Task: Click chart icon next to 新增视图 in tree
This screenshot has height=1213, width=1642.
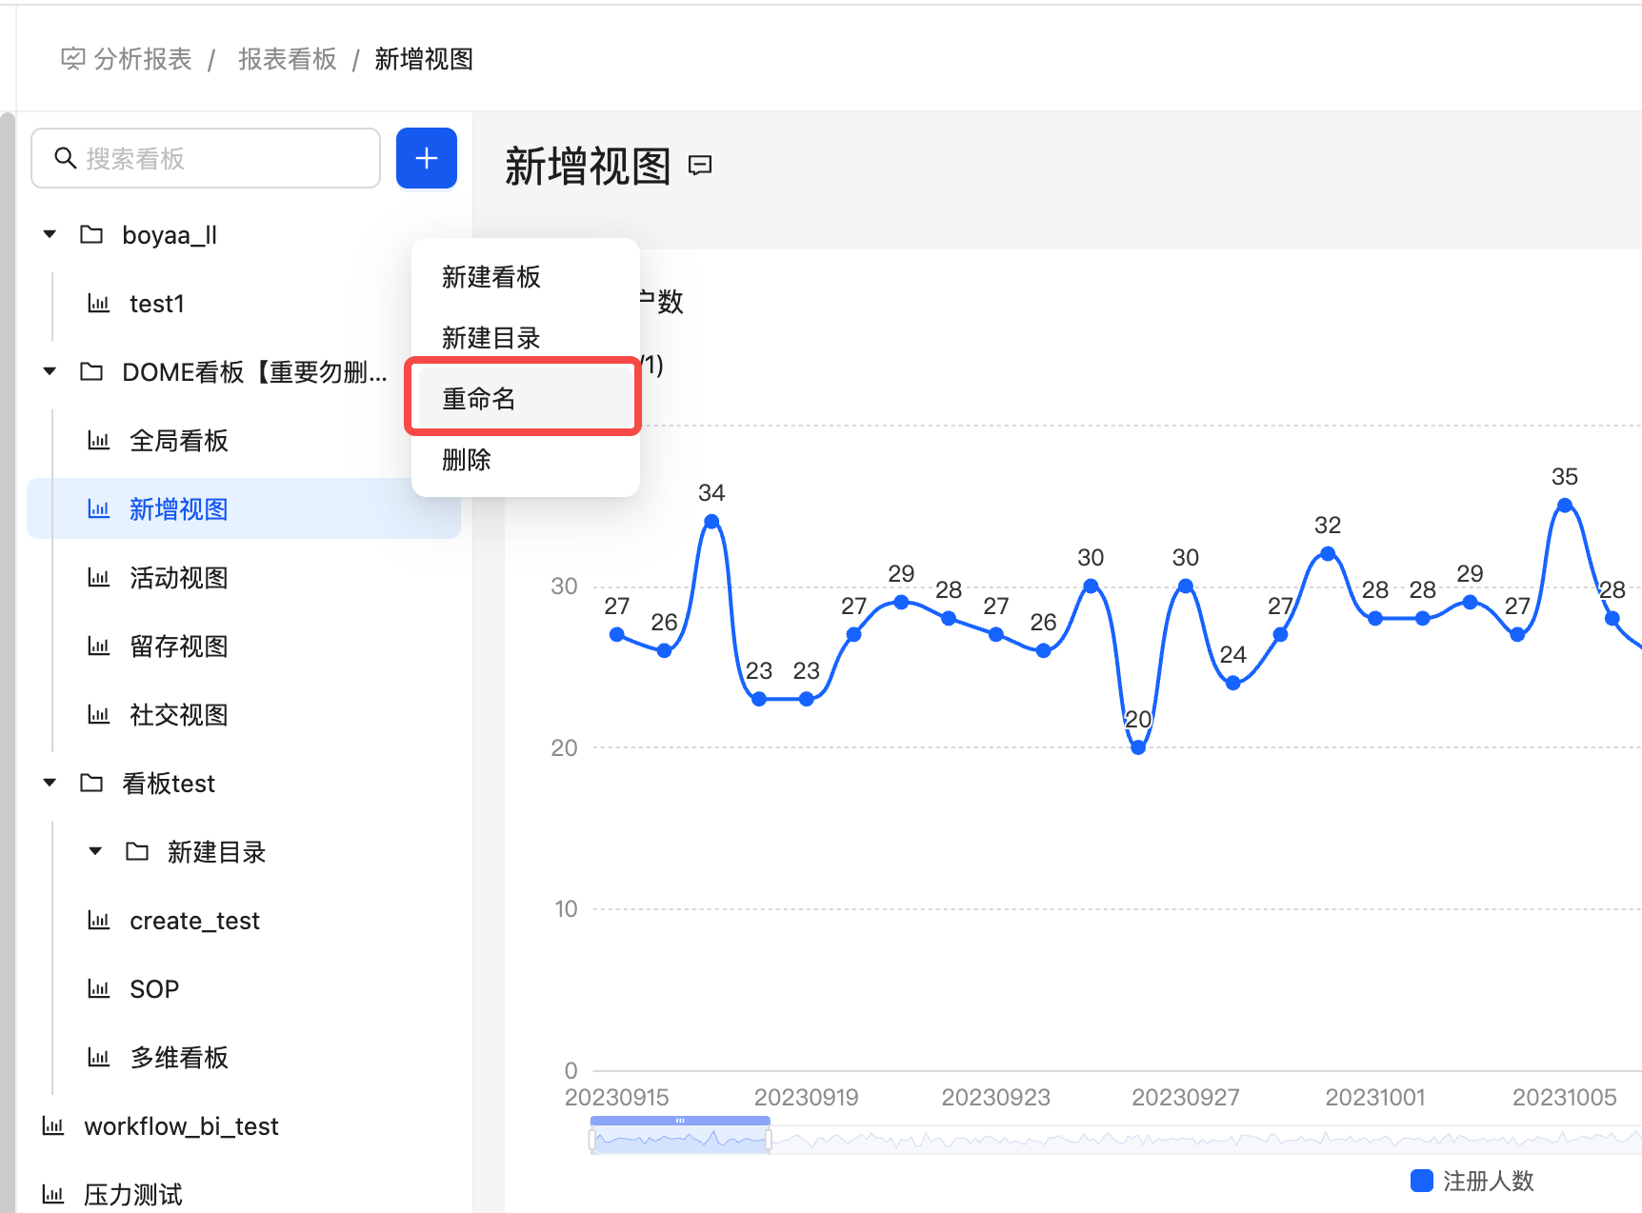Action: coord(99,508)
